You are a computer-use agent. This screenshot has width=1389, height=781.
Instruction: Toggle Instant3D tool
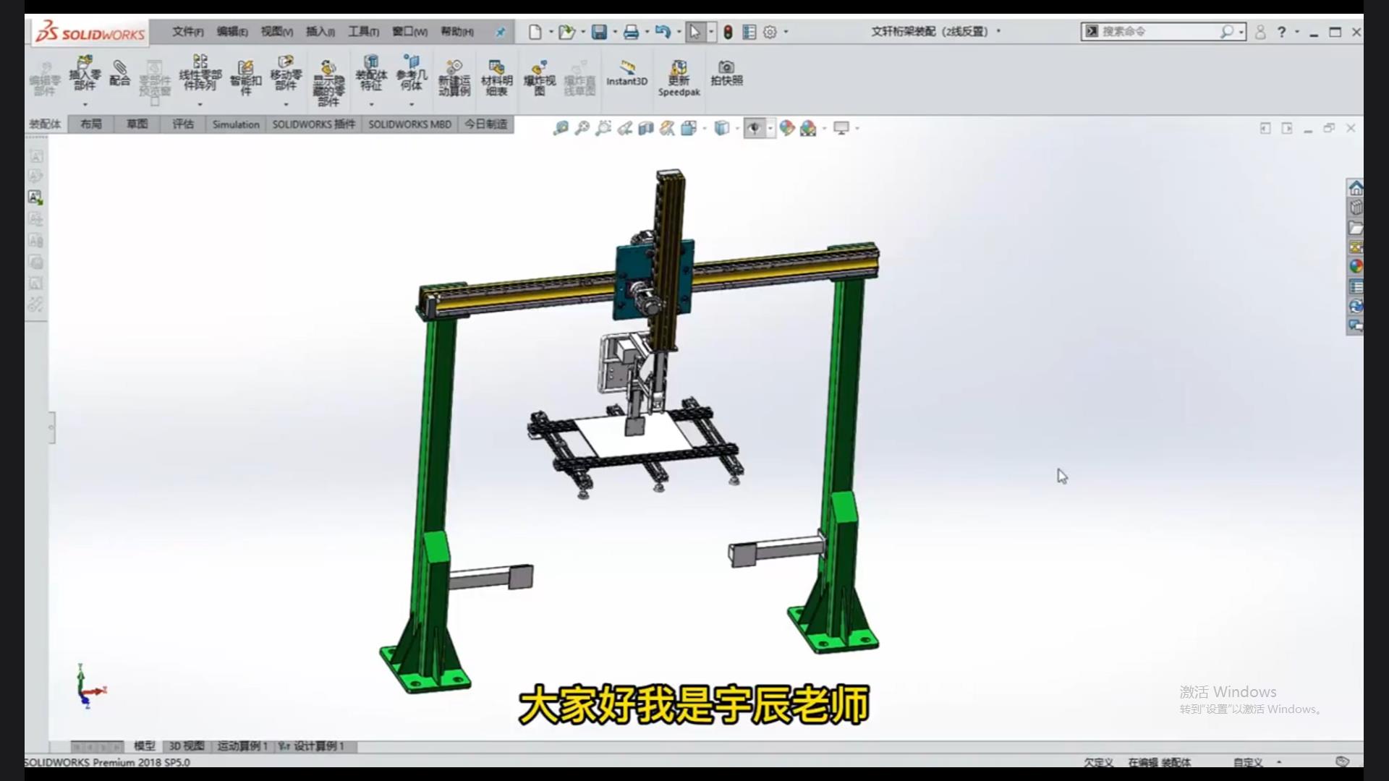(x=626, y=73)
